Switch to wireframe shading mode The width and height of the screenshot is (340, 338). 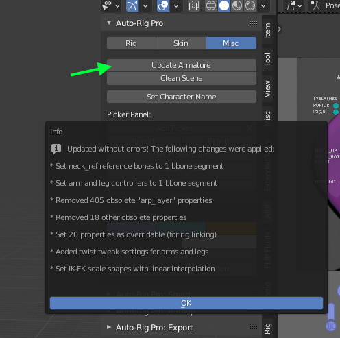point(211,5)
